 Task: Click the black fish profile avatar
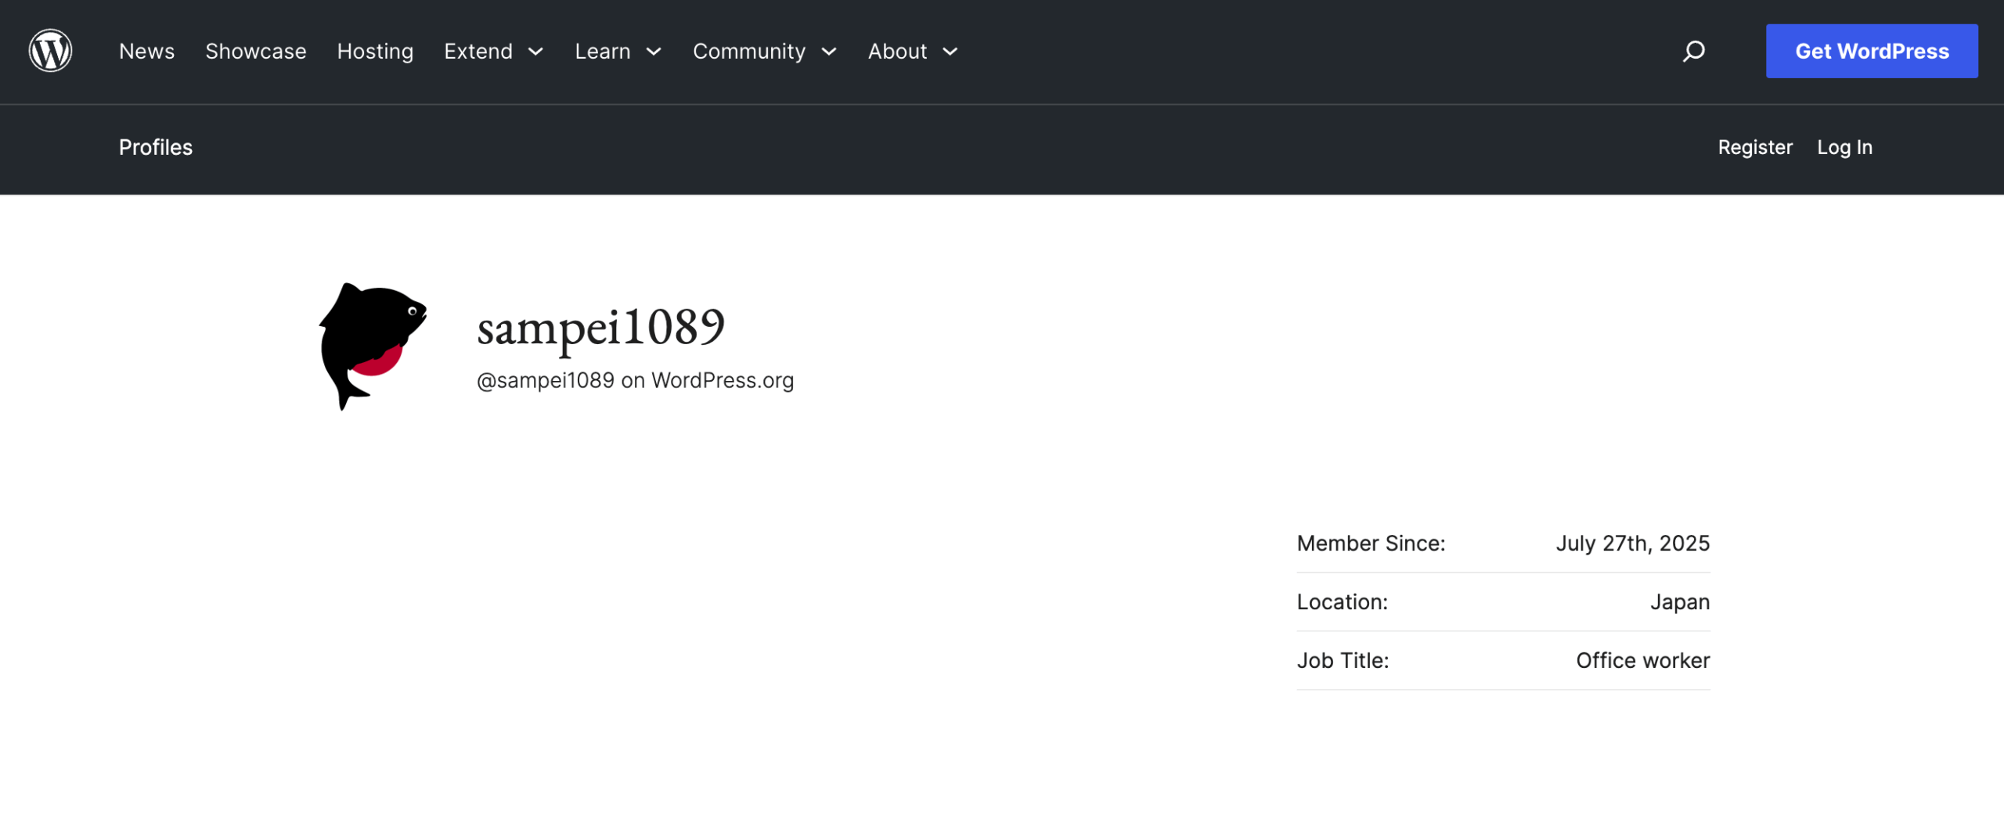373,346
